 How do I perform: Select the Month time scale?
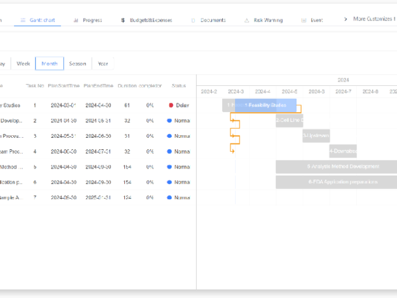click(x=49, y=63)
